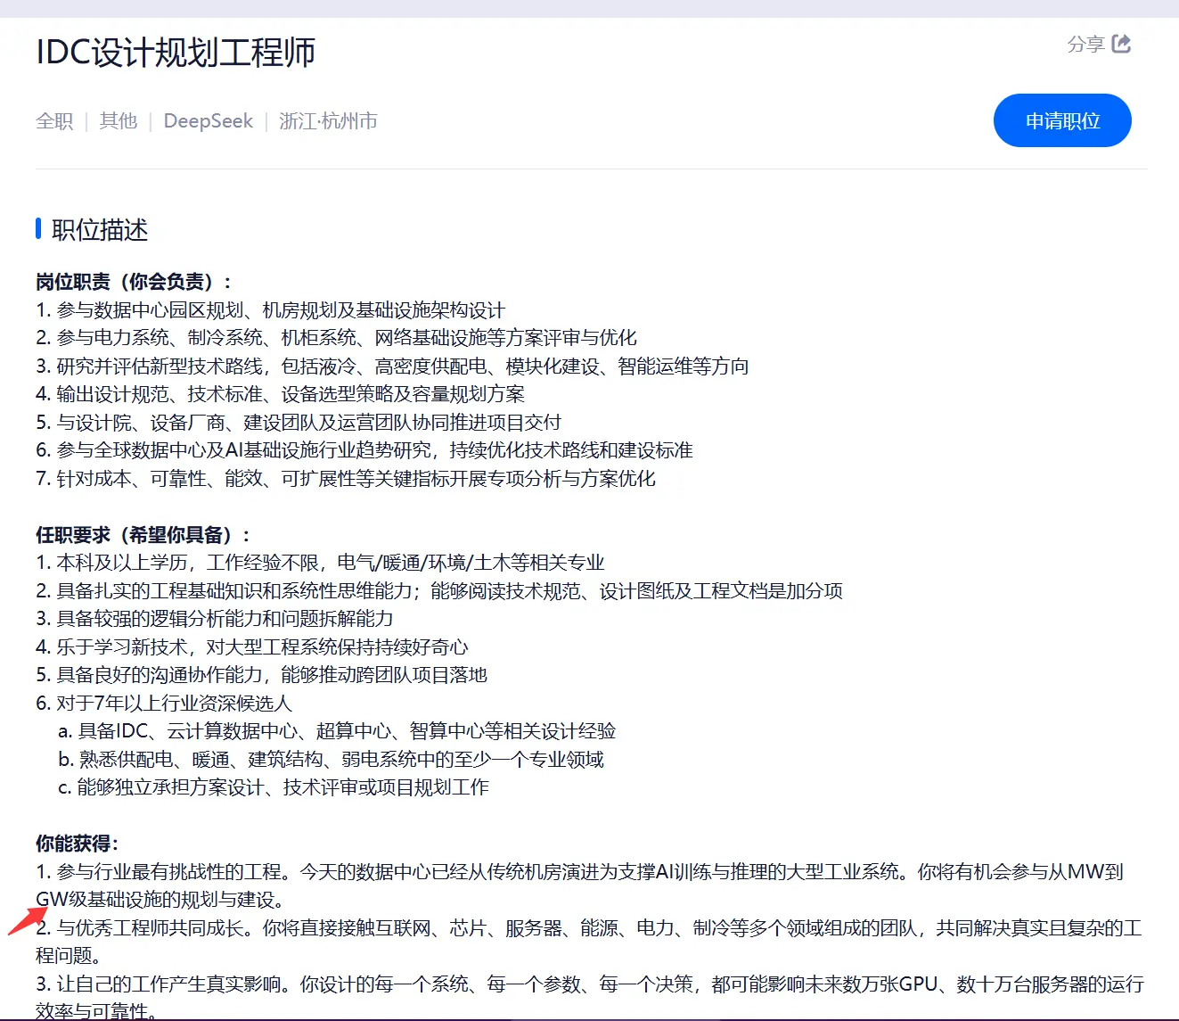The height and width of the screenshot is (1021, 1179).
Task: Click the line about 全球数据中心及AI基础设施
Action: pos(364,450)
